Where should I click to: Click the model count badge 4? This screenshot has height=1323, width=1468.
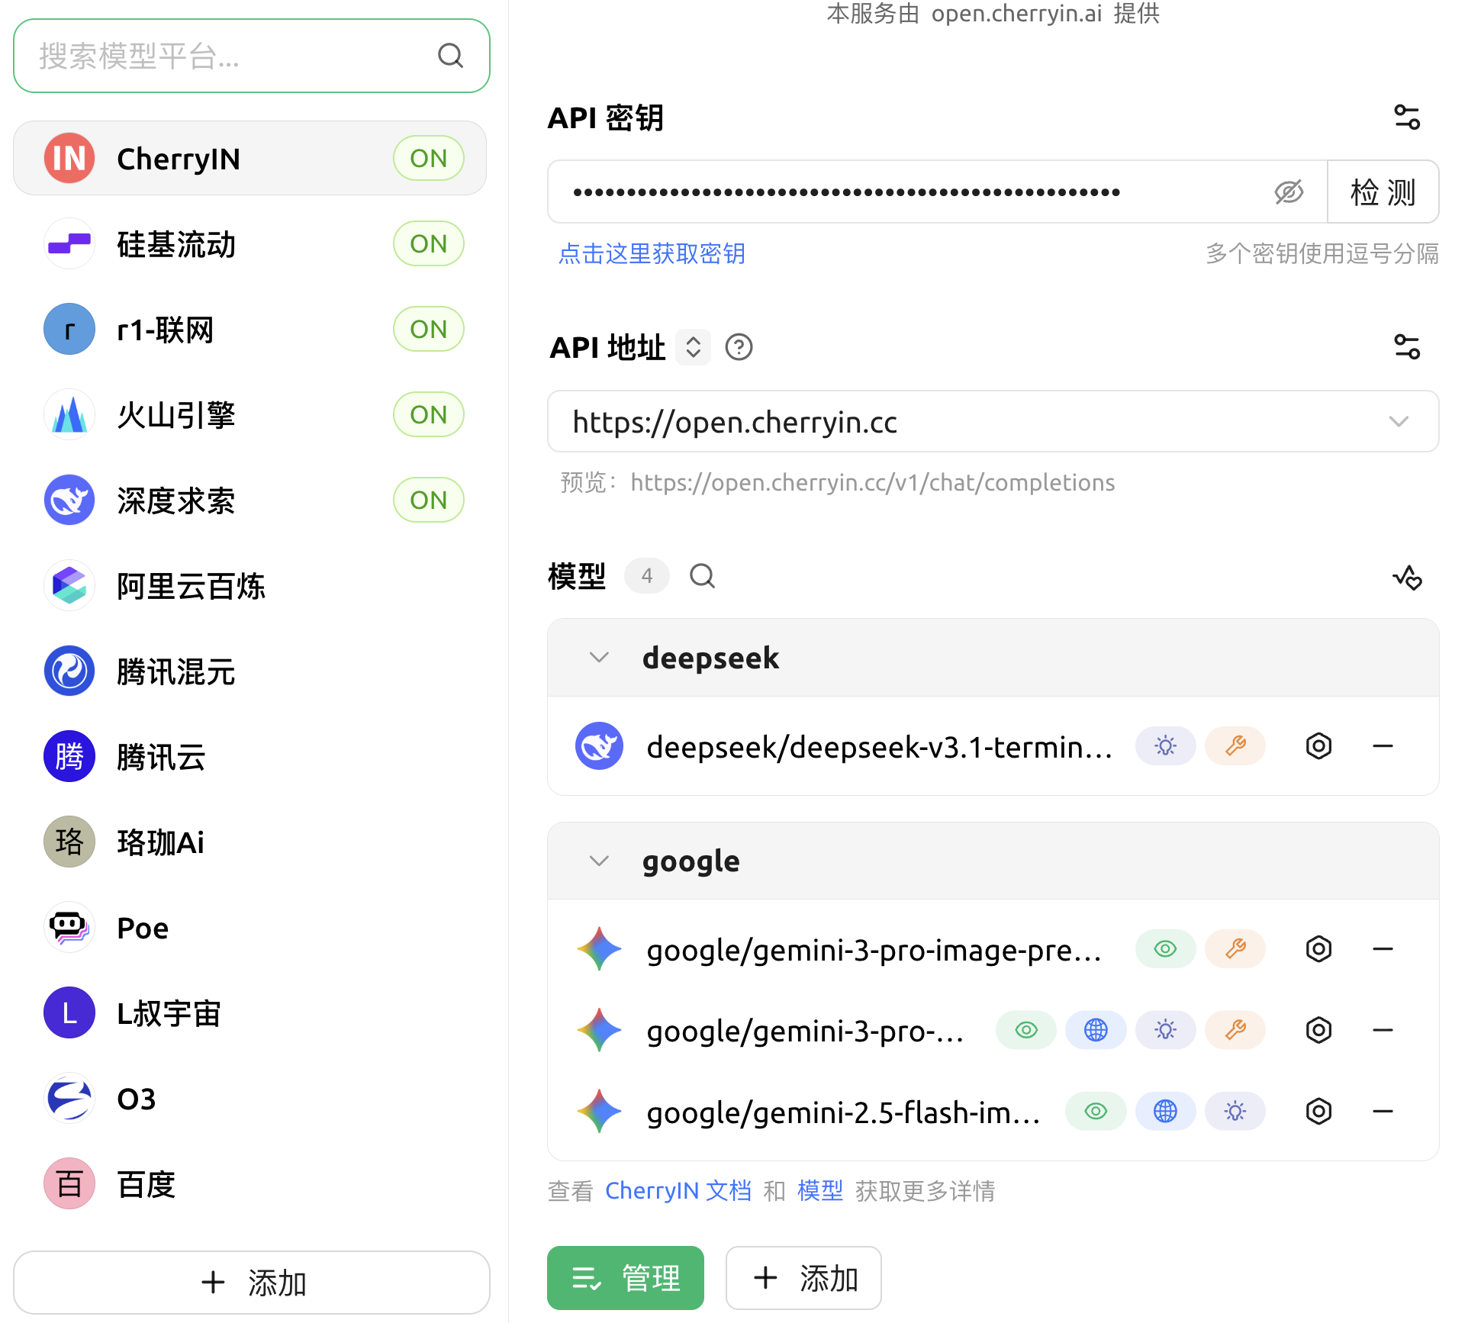(647, 576)
